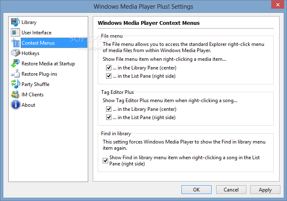Toggle Tag Editor Plus in Library Pane
The height and width of the screenshot is (201, 287).
click(x=109, y=109)
